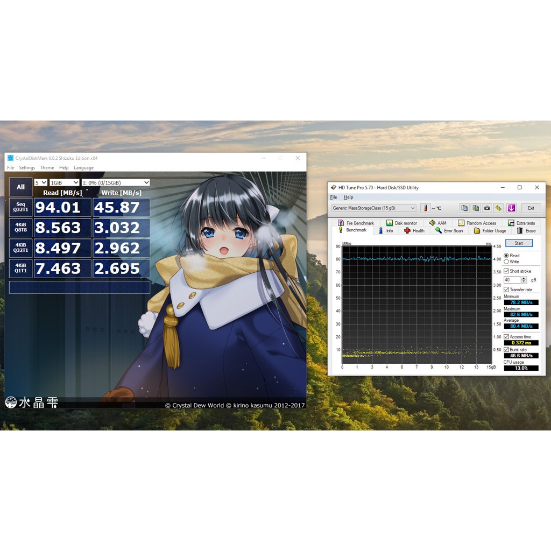Click the Seq Q32T1 test button
The image size is (551, 551).
tap(20, 207)
